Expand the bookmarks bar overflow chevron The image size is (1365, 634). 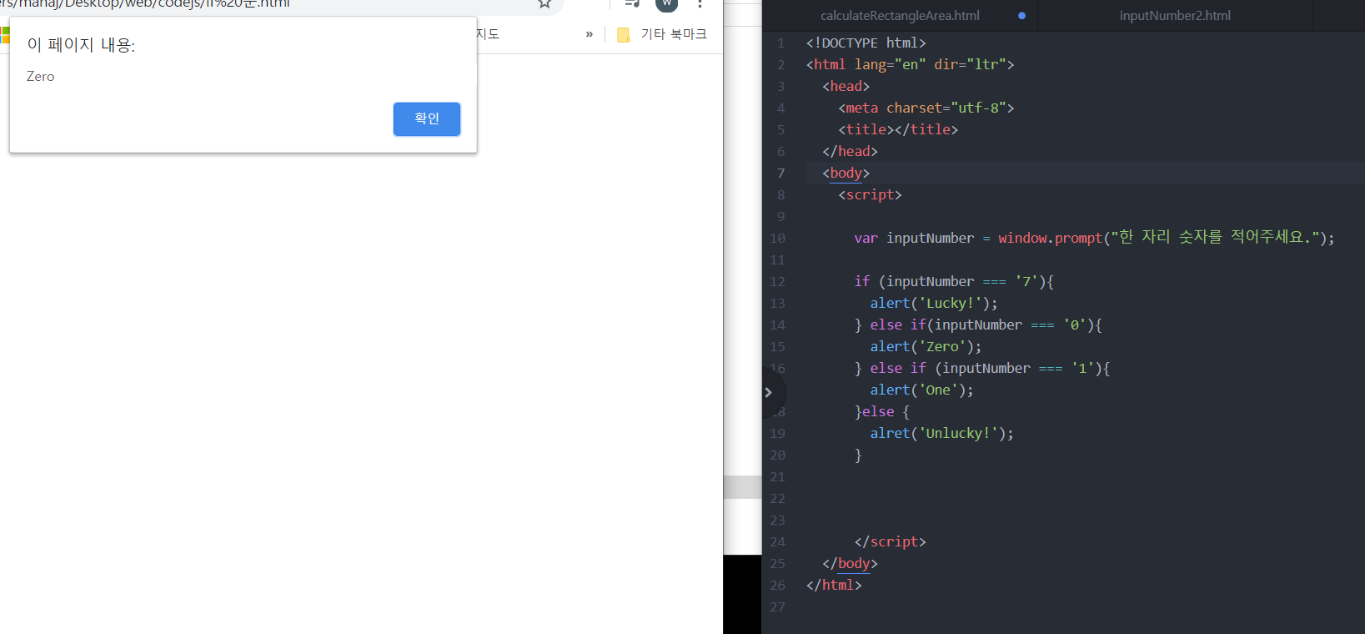click(590, 34)
